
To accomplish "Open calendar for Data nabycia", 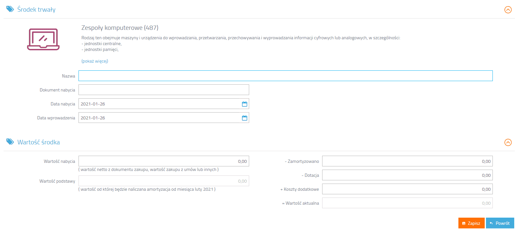I will (x=245, y=104).
